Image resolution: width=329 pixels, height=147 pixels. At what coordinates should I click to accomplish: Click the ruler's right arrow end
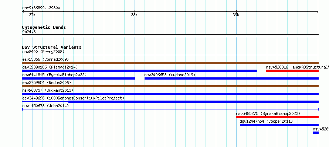[318, 12]
